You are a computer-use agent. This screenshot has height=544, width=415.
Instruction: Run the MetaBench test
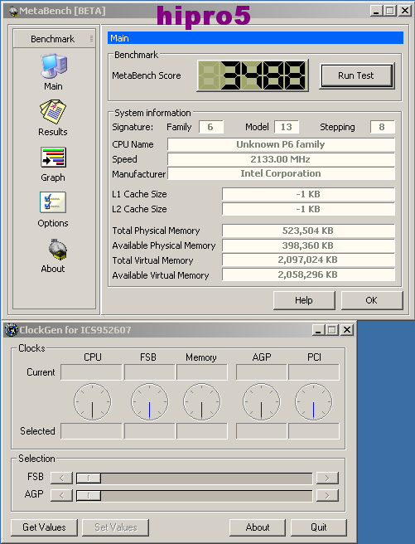coord(357,75)
